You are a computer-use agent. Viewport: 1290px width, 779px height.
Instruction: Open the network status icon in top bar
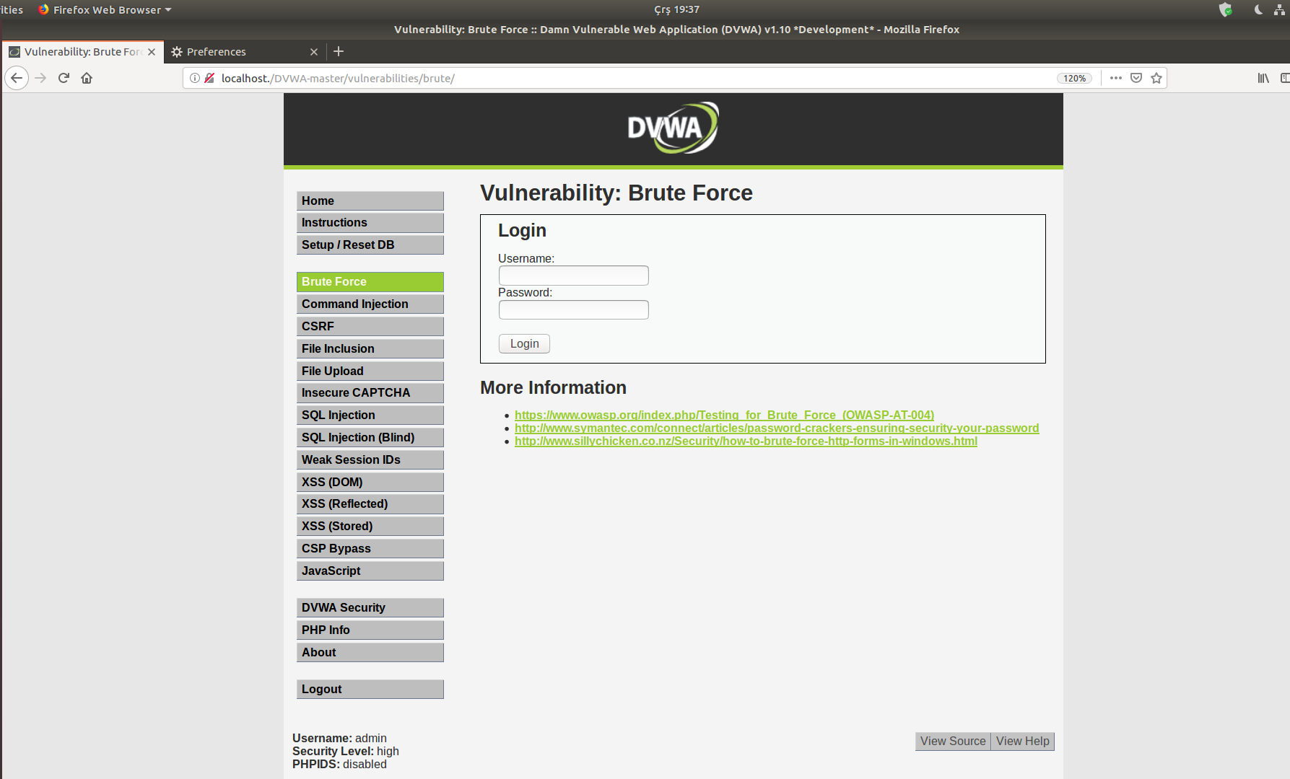(1280, 9)
